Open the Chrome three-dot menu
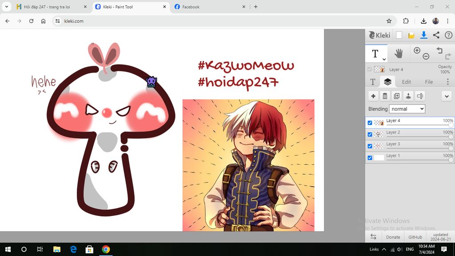The image size is (455, 256). pos(448,21)
